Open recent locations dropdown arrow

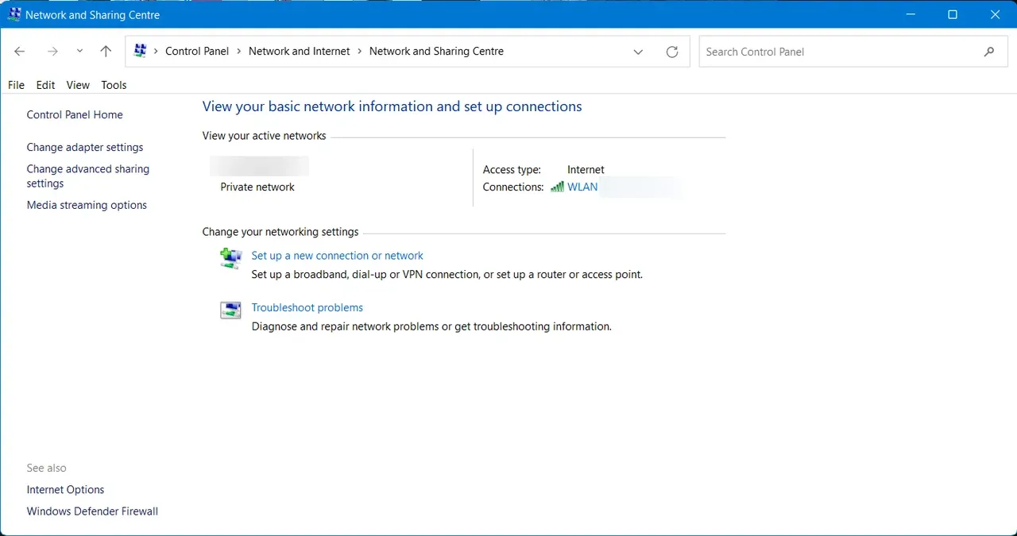click(x=79, y=52)
